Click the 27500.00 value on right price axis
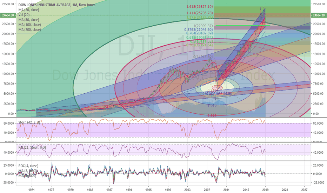The height and width of the screenshot is (193, 327). click(319, 4)
